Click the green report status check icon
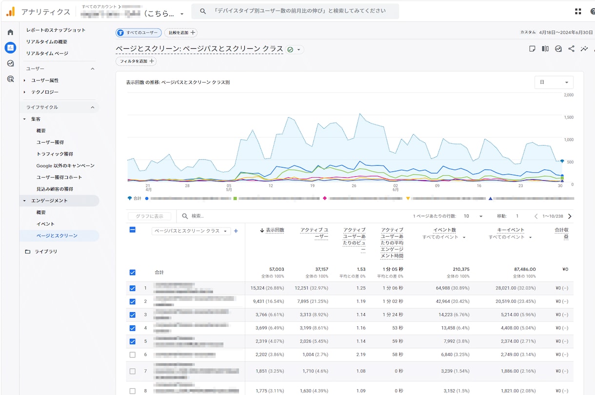595x395 pixels. pyautogui.click(x=290, y=49)
